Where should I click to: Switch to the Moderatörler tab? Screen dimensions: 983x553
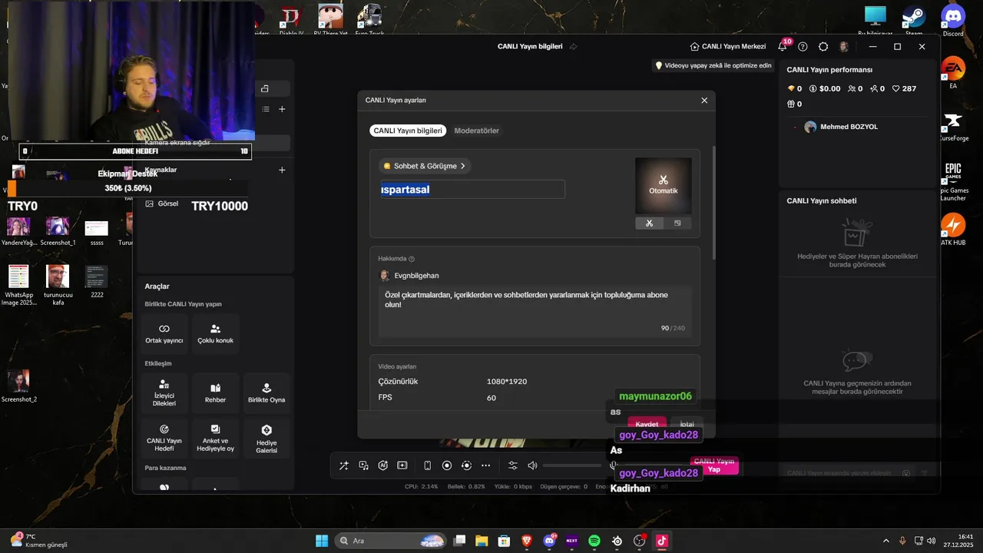(x=476, y=131)
